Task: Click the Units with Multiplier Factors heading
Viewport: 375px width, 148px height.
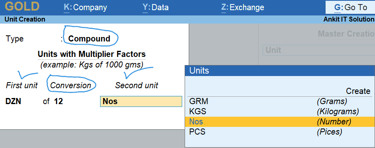Action: [x=92, y=54]
